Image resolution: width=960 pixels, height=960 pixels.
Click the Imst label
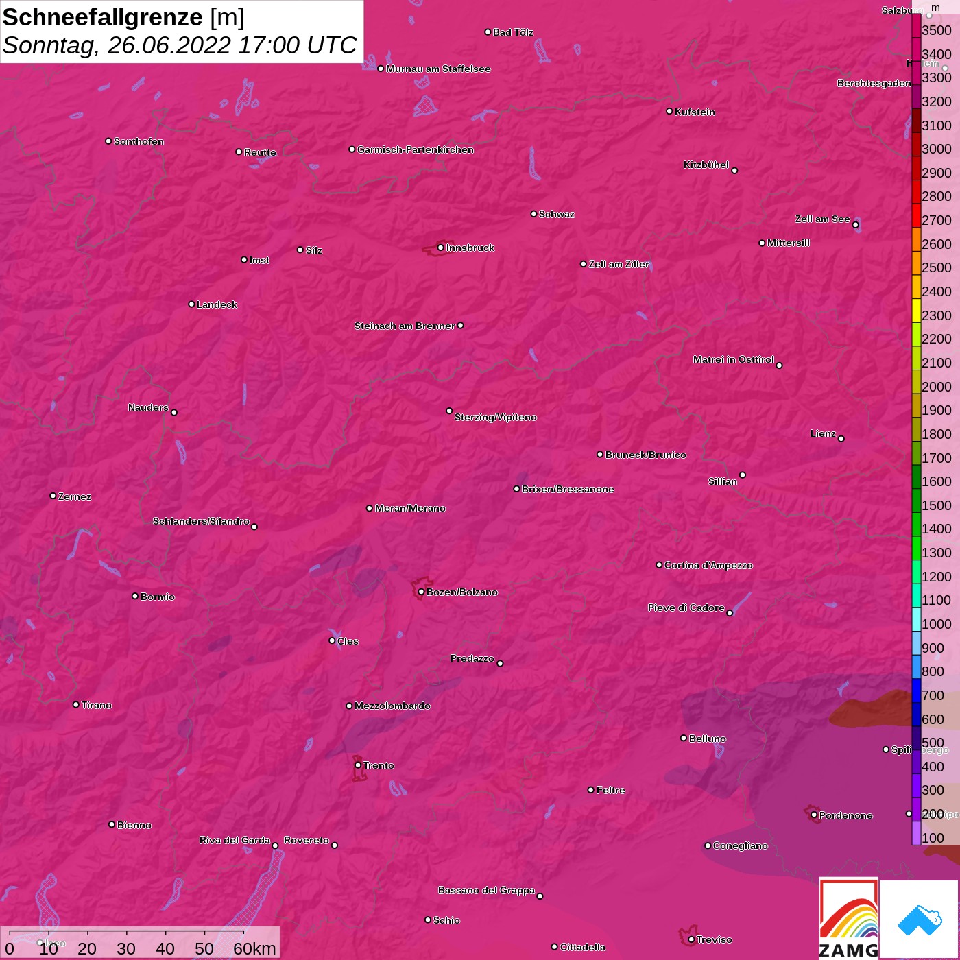pyautogui.click(x=259, y=260)
